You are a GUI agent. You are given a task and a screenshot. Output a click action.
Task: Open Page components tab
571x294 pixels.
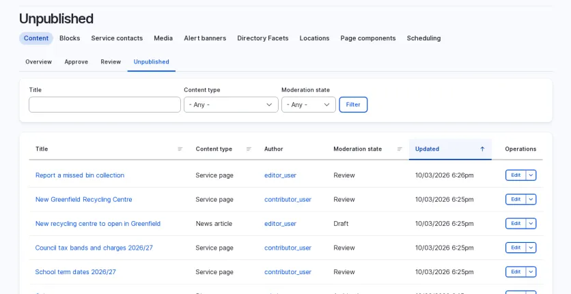pyautogui.click(x=368, y=38)
